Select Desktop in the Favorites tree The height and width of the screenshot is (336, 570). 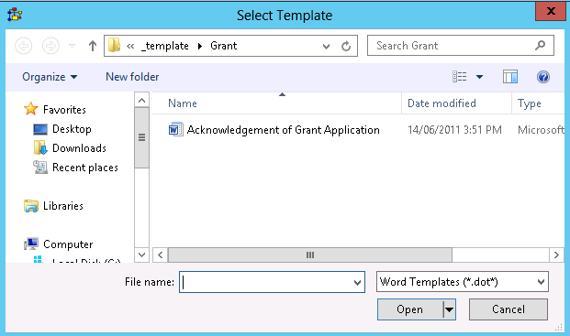(72, 129)
